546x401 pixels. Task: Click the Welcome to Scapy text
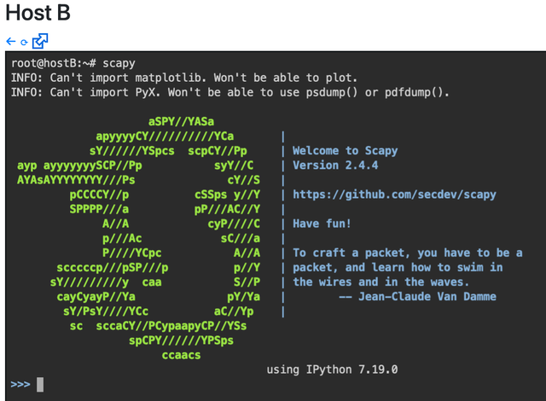[345, 150]
